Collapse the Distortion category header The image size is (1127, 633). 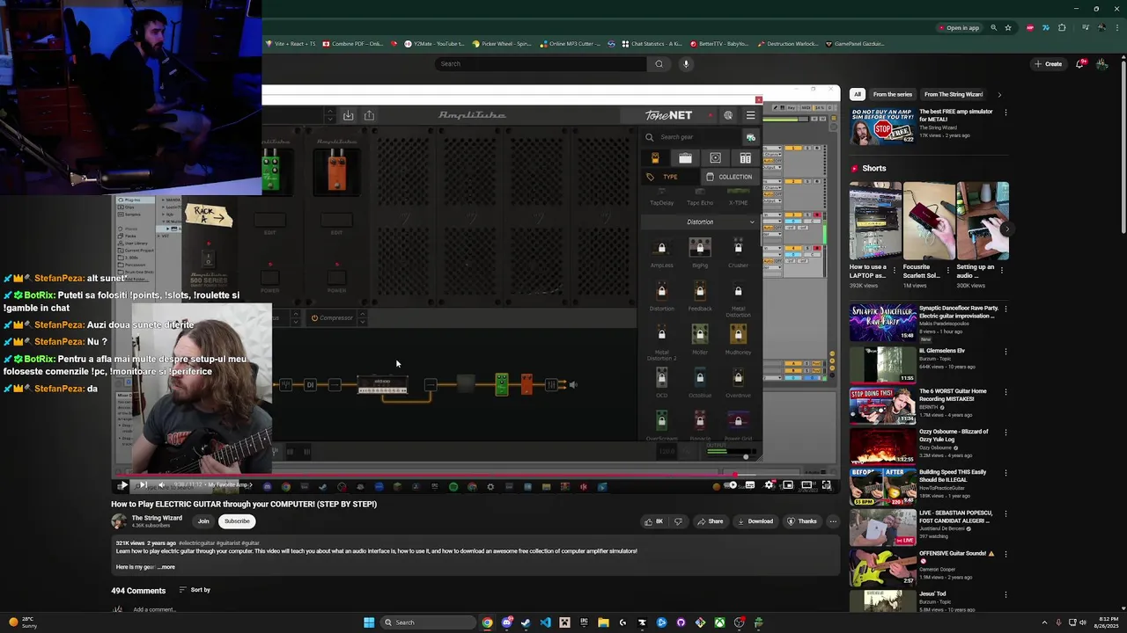click(x=700, y=222)
